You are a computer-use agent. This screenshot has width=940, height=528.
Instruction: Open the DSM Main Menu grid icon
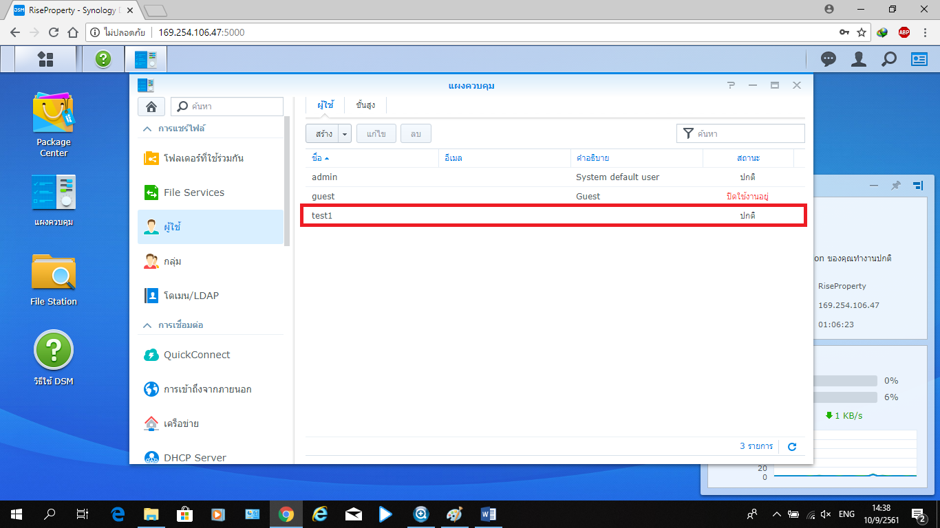[45, 59]
